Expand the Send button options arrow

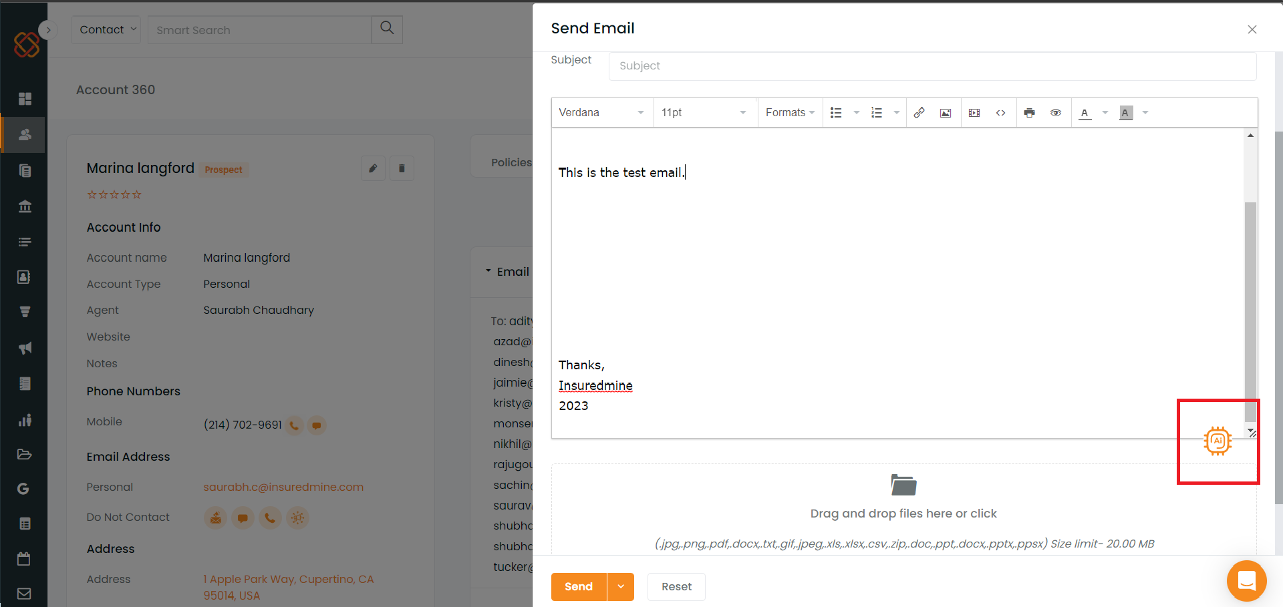621,586
